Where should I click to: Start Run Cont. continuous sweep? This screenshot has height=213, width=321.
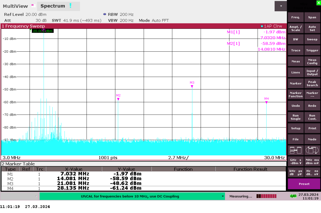click(312, 117)
